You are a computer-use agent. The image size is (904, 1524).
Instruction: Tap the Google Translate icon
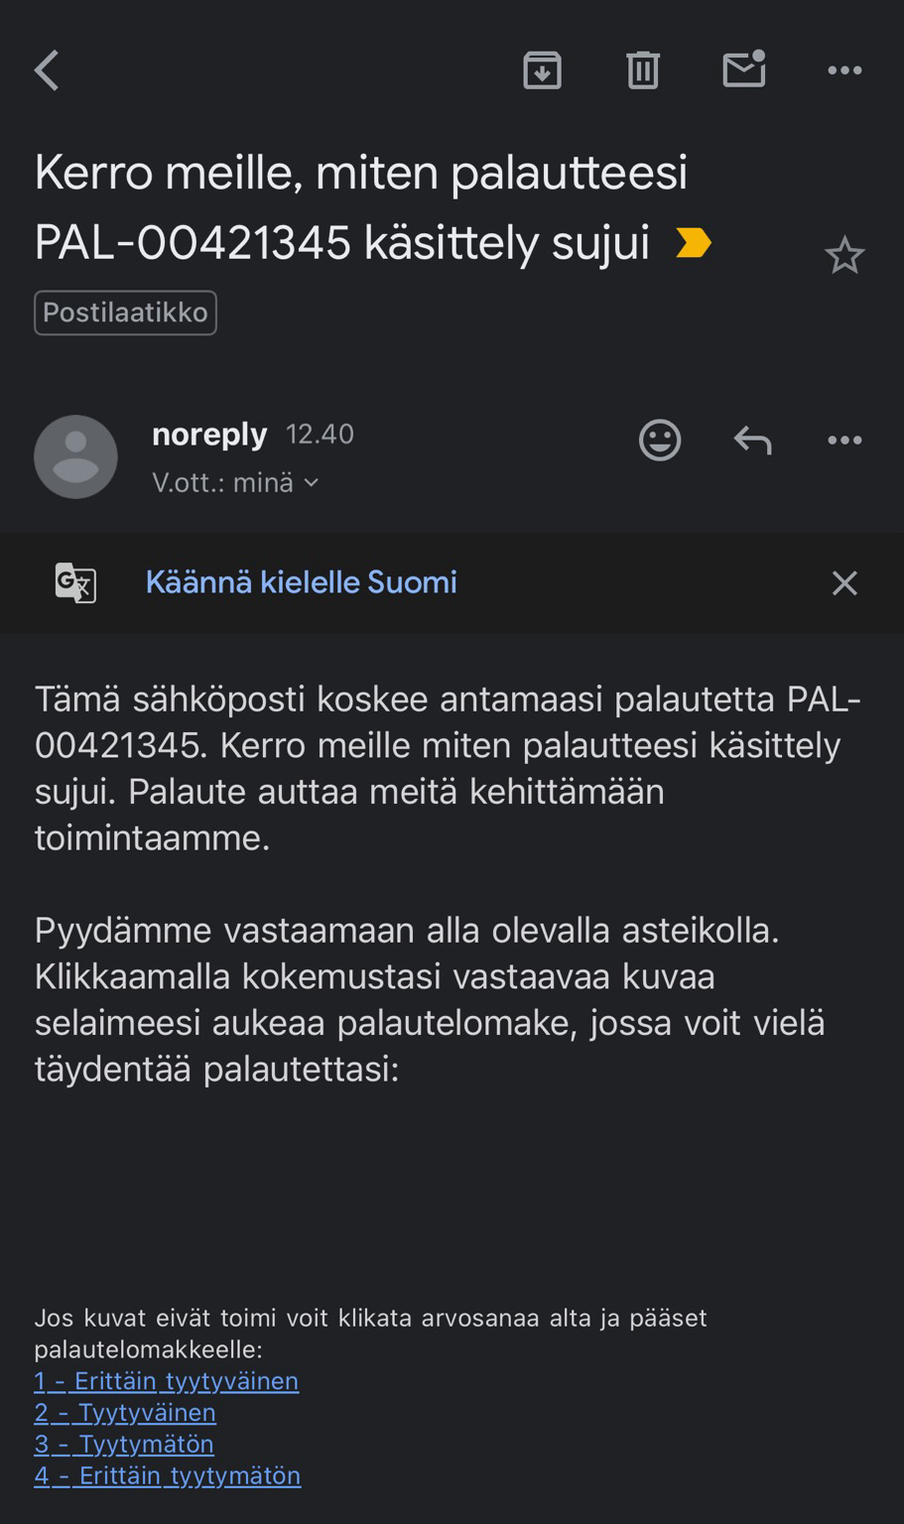[75, 582]
